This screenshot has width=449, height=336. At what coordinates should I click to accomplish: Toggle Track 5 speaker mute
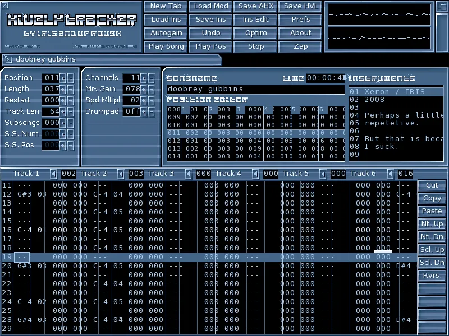coord(323,174)
